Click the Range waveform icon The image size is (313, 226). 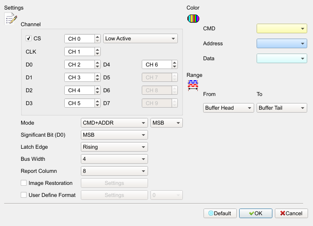(193, 86)
